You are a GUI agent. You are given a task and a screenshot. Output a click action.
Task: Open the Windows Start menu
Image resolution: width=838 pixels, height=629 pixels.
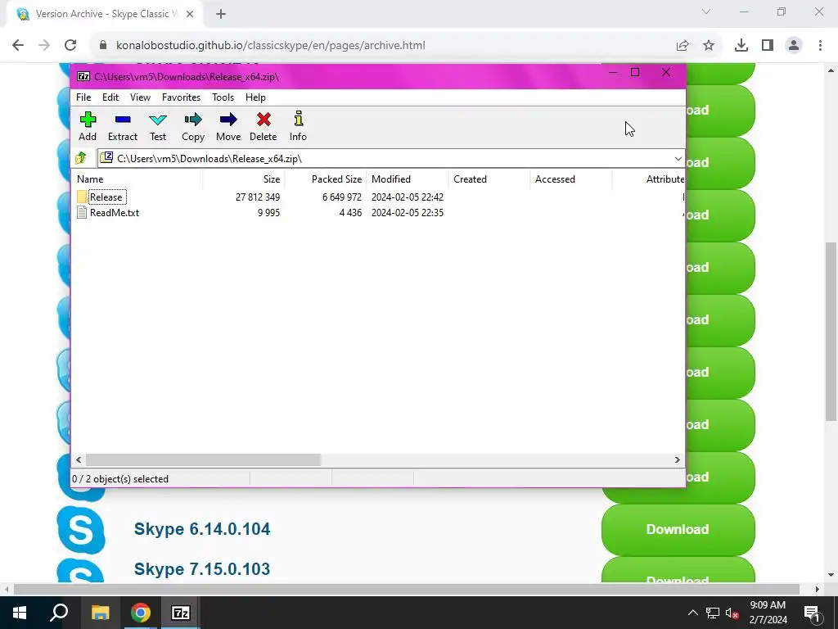20,613
